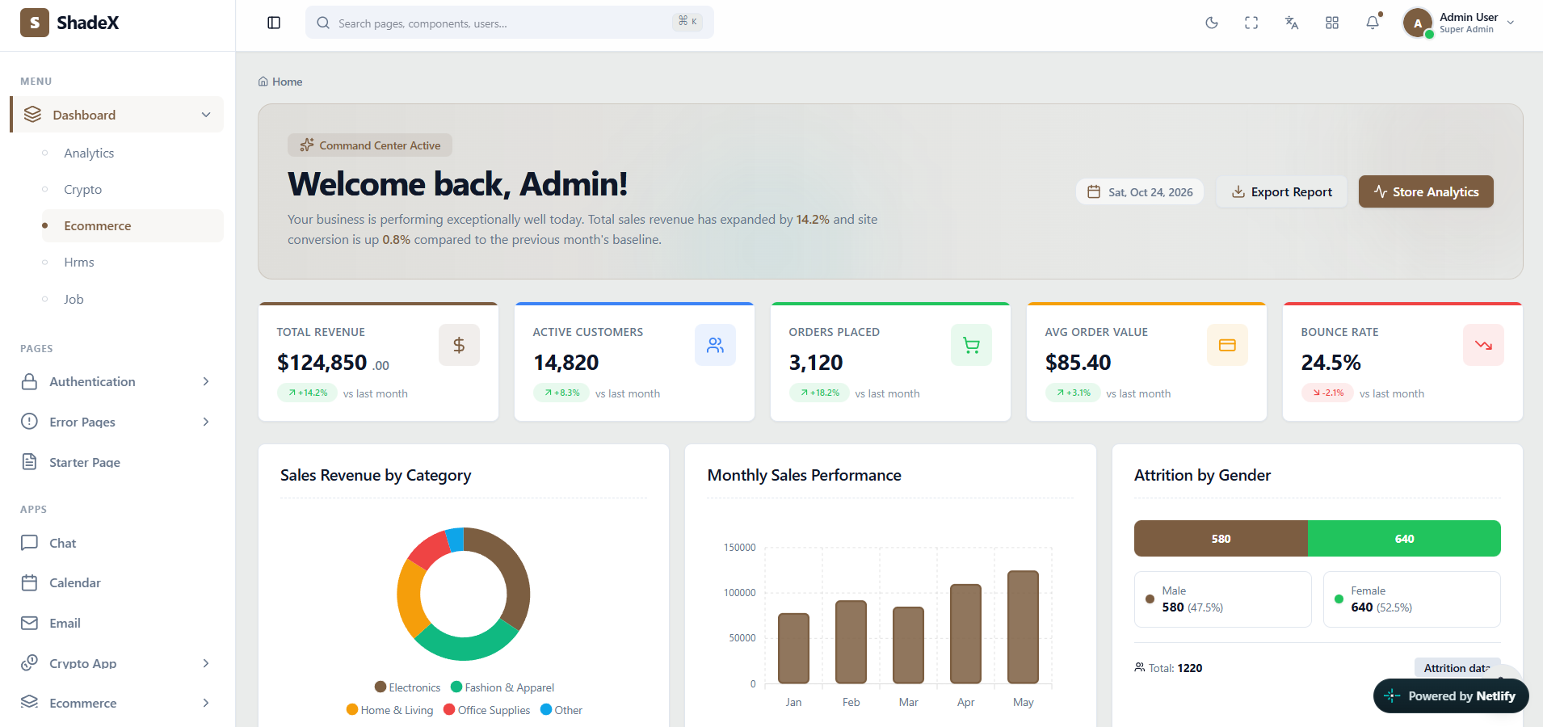Click the Email envelope icon
This screenshot has height=727, width=1543.
pos(30,623)
